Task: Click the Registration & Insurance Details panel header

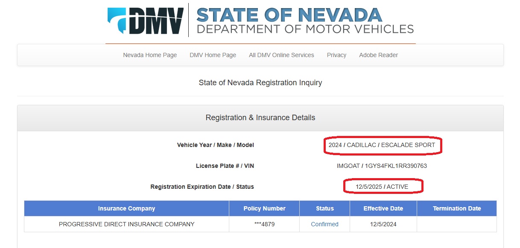Action: [260, 118]
